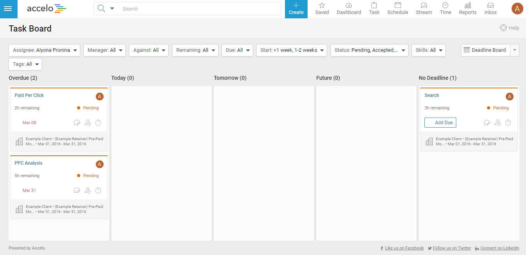Add a note on Paid Per Click card
The height and width of the screenshot is (255, 526).
77,123
